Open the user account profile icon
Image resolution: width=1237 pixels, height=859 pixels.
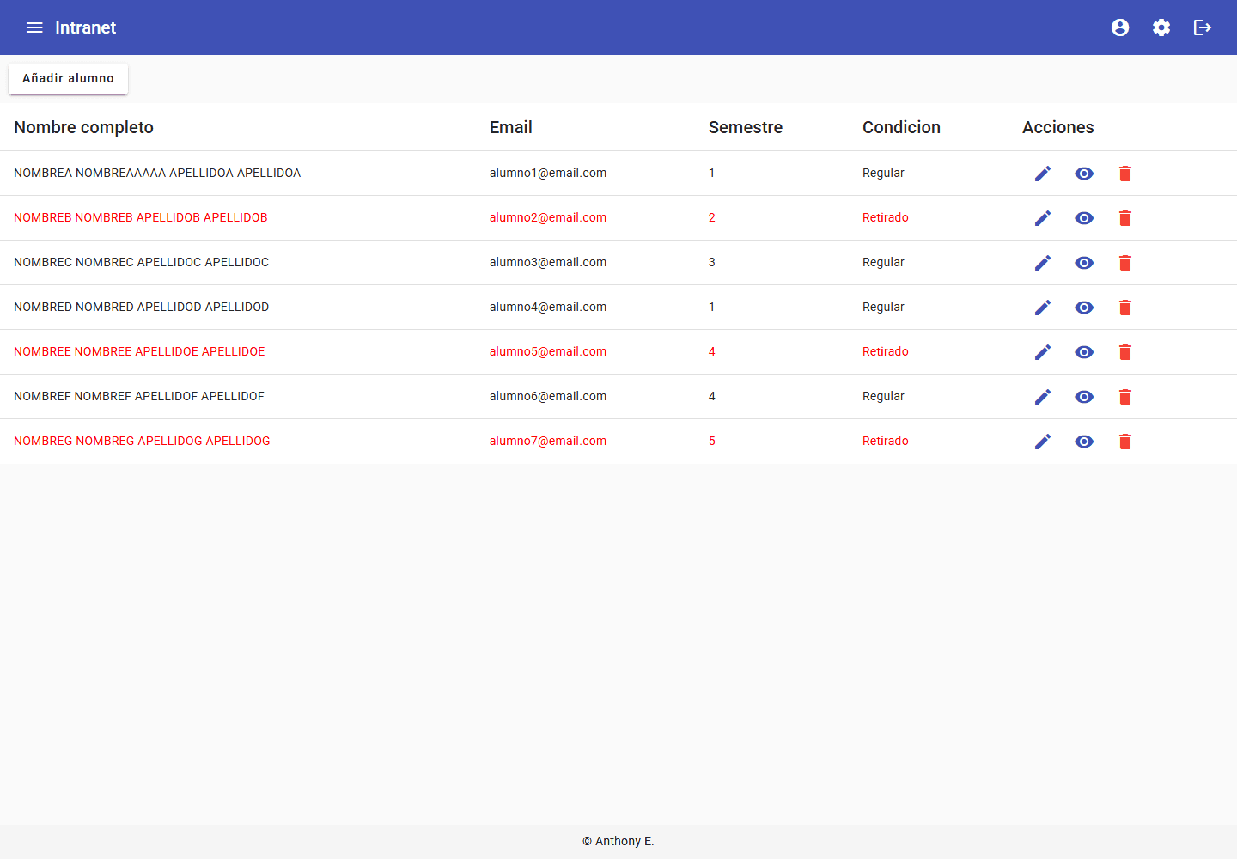tap(1120, 27)
